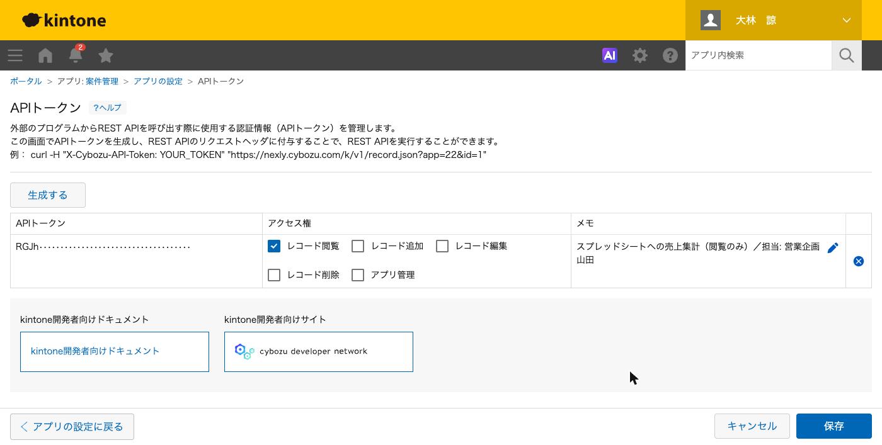The height and width of the screenshot is (445, 882).
Task: Expand the user account dropdown arrow
Action: point(847,20)
